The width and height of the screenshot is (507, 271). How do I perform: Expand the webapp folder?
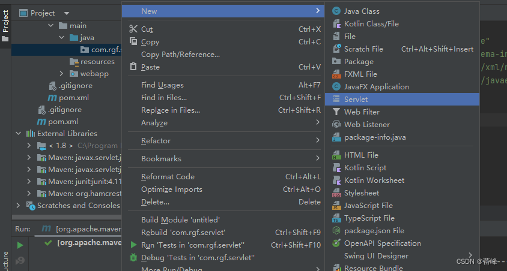61,74
